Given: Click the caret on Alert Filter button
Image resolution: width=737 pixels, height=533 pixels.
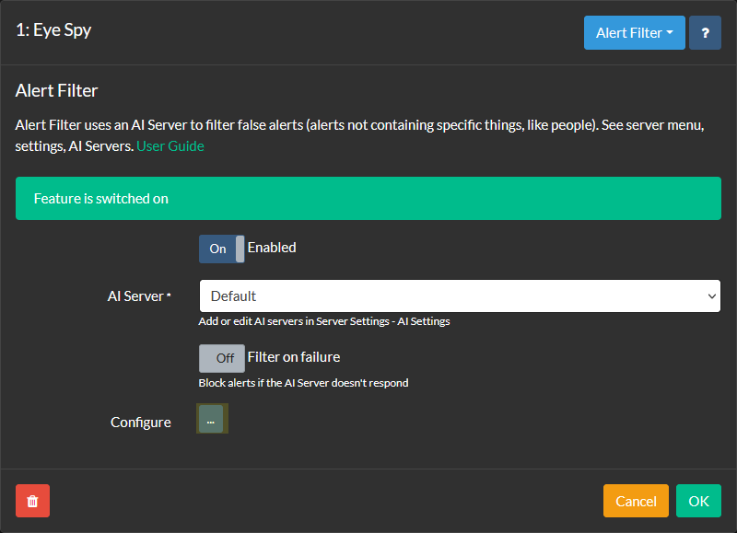Looking at the screenshot, I should (x=670, y=32).
